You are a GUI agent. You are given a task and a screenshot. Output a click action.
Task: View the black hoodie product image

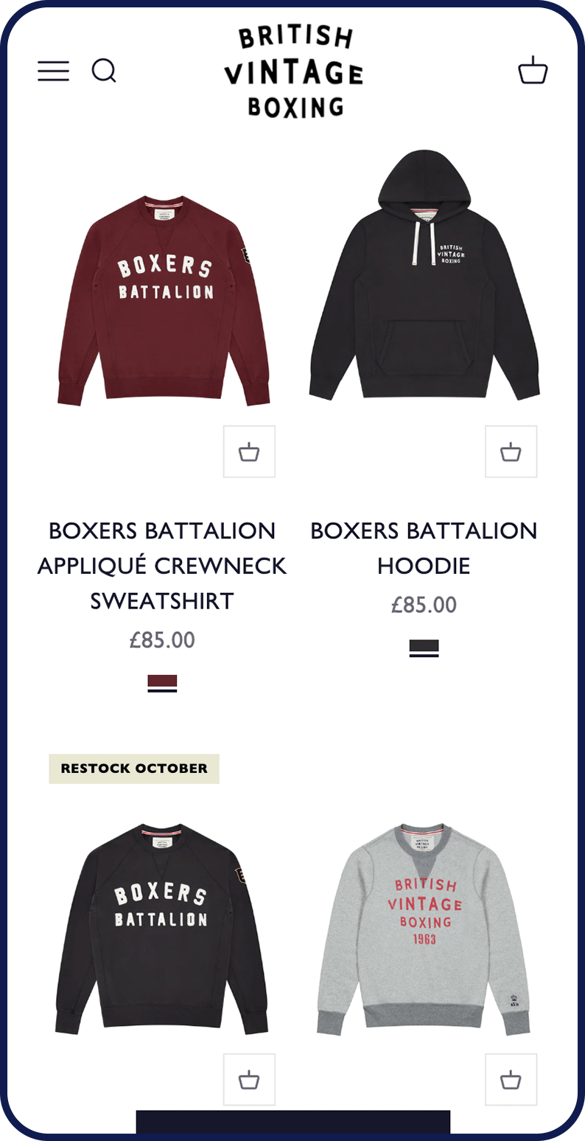tap(424, 274)
